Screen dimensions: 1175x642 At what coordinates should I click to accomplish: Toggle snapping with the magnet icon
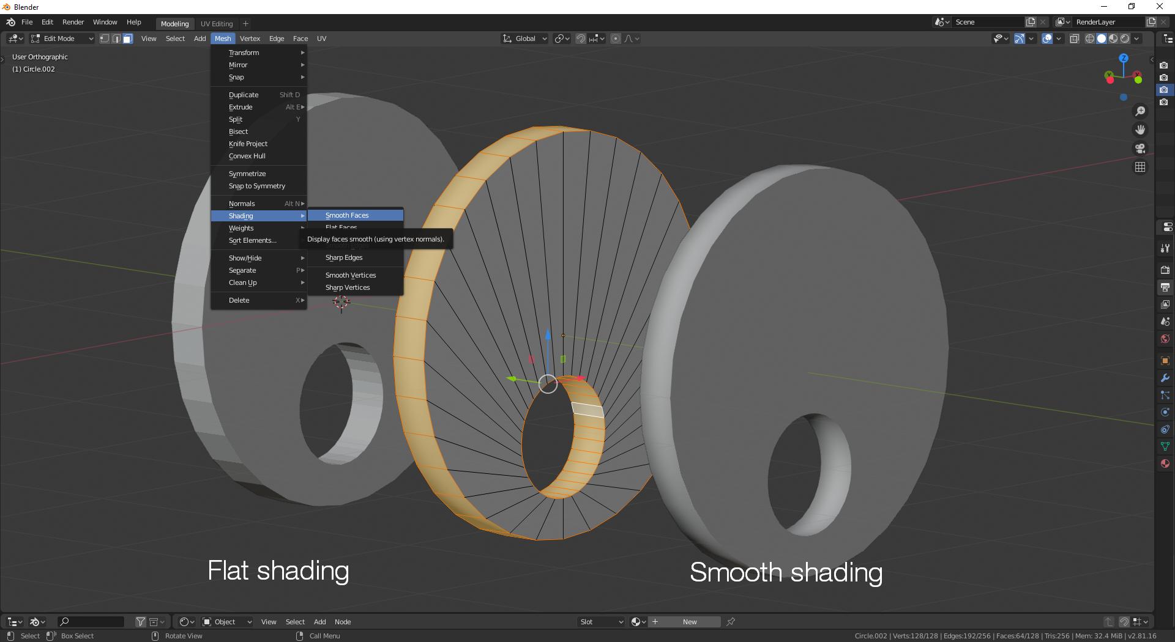pos(580,39)
